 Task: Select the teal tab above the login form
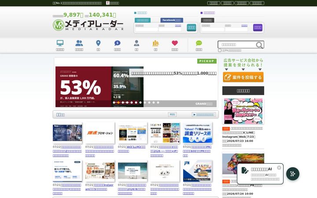click(143, 20)
